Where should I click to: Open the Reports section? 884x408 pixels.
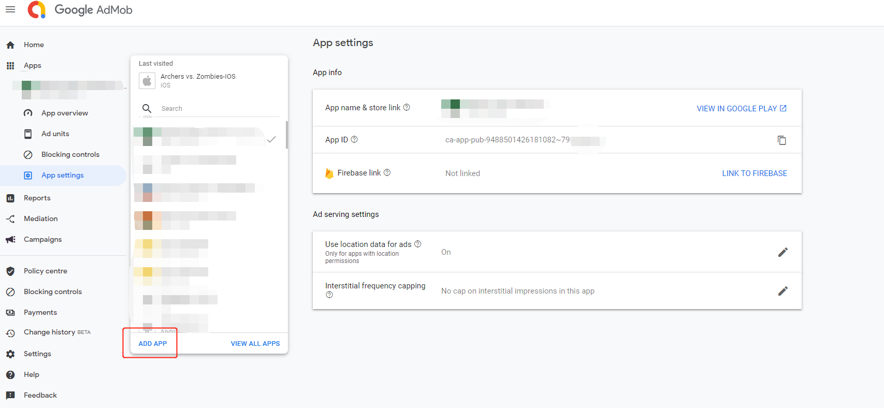click(37, 198)
